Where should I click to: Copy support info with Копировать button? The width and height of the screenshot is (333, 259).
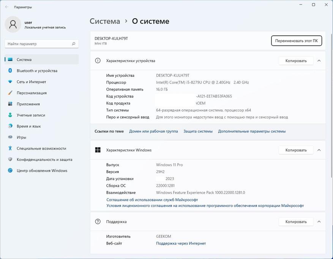(x=296, y=222)
